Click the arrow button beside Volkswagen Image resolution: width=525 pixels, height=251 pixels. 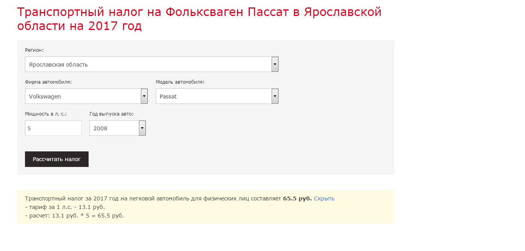pyautogui.click(x=144, y=97)
